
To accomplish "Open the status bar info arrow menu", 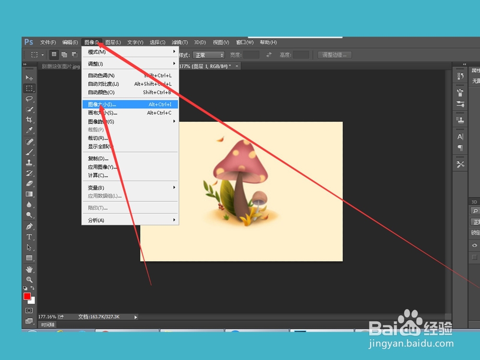I will click(x=136, y=317).
